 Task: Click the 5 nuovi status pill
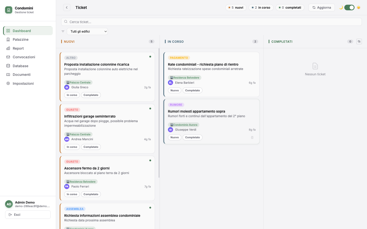coord(236,8)
